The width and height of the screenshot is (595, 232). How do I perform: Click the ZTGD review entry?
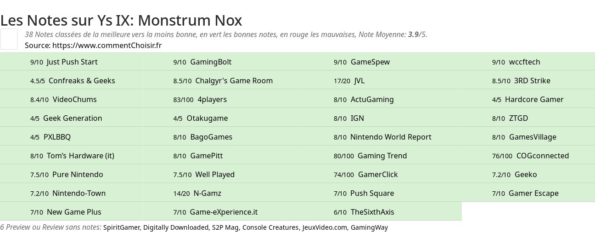(518, 118)
